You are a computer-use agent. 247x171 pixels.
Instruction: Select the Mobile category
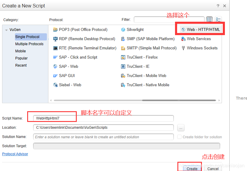click(x=21, y=51)
